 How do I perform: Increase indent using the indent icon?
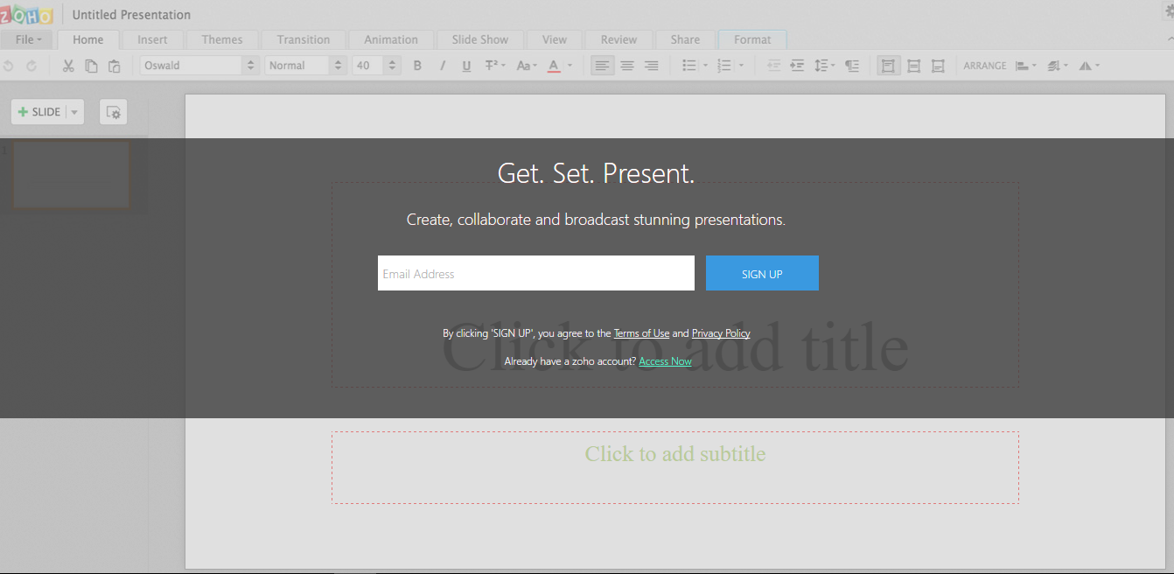click(x=797, y=66)
